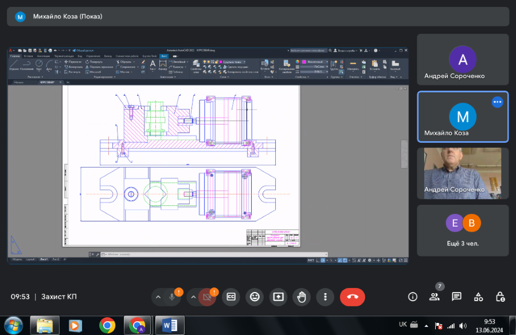Viewport: 516px width, 335px height.
Task: Expand audio settings arrow beside microphone
Action: [158, 297]
